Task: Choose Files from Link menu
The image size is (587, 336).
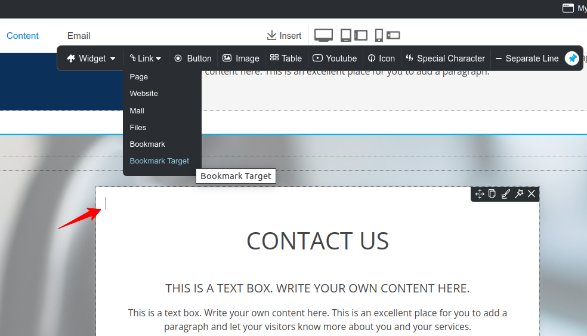Action: coord(138,127)
